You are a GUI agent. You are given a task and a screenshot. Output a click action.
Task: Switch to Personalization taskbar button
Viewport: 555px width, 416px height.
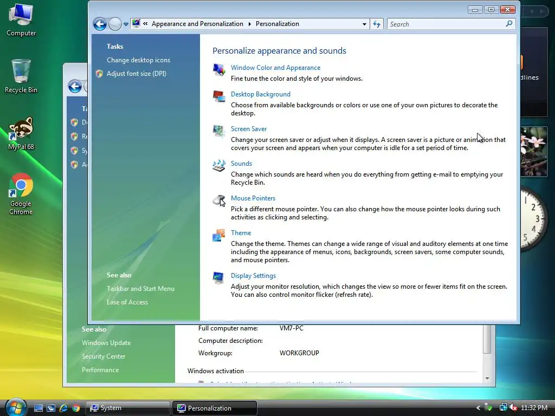(215, 408)
